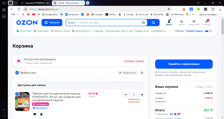The width and height of the screenshot is (224, 119).
Task: Uncheck the SYNERGETIC tablets item checkbox
Action: tap(17, 94)
